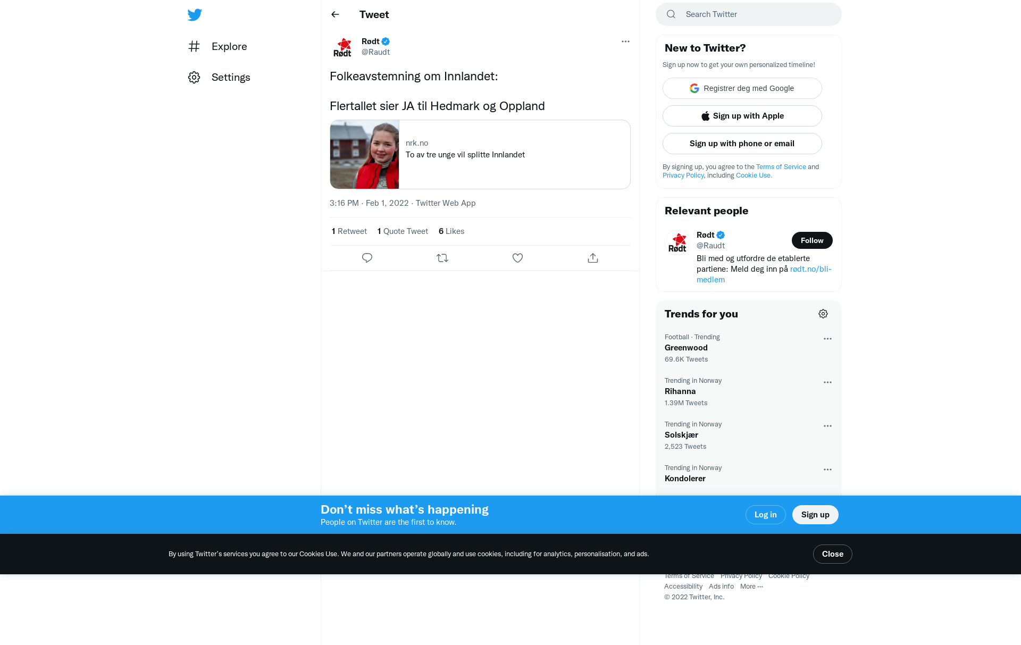Open the Explore hashtag menu item
Image resolution: width=1021 pixels, height=645 pixels.
point(217,46)
